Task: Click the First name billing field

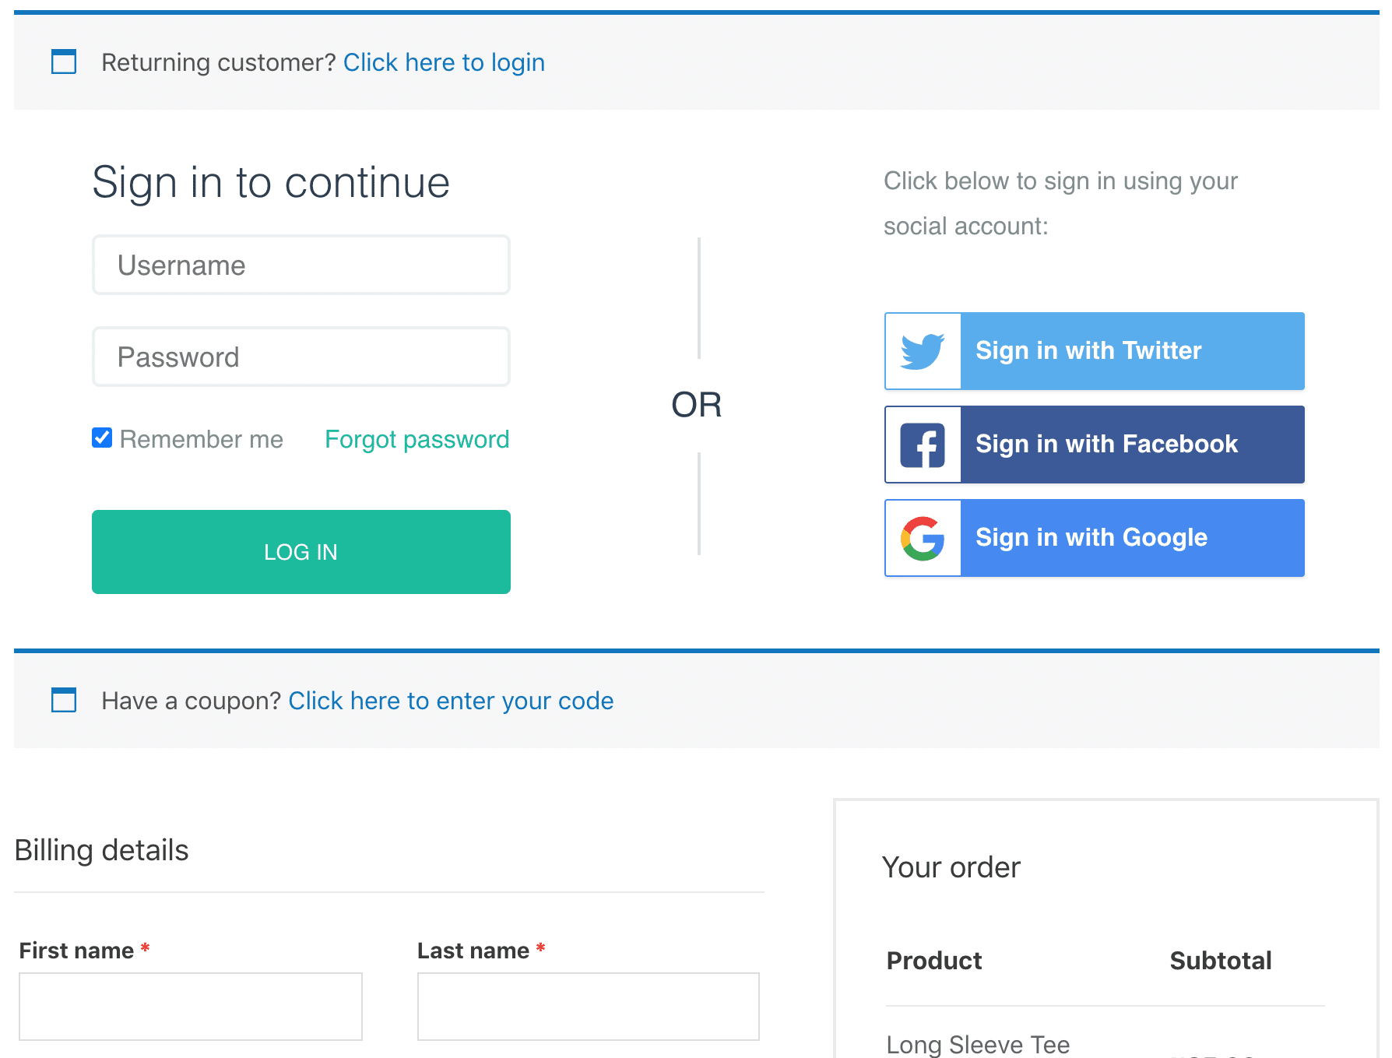Action: tap(191, 1006)
